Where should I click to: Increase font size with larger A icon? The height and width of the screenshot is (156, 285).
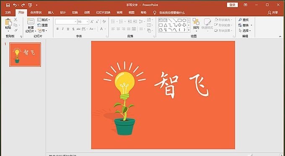[92, 21]
